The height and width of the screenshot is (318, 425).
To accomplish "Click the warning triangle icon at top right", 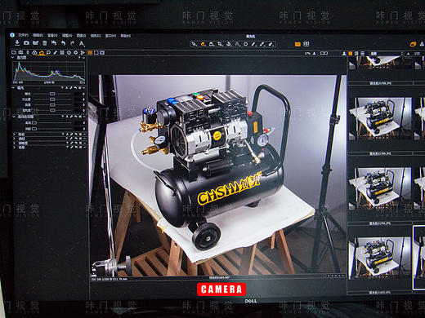I will pyautogui.click(x=422, y=44).
